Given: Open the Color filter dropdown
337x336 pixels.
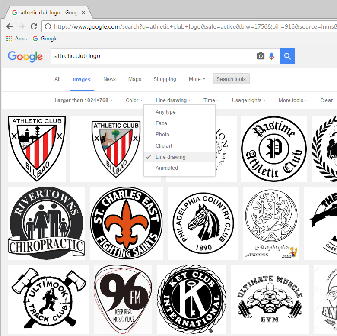Looking at the screenshot, I should coord(134,100).
